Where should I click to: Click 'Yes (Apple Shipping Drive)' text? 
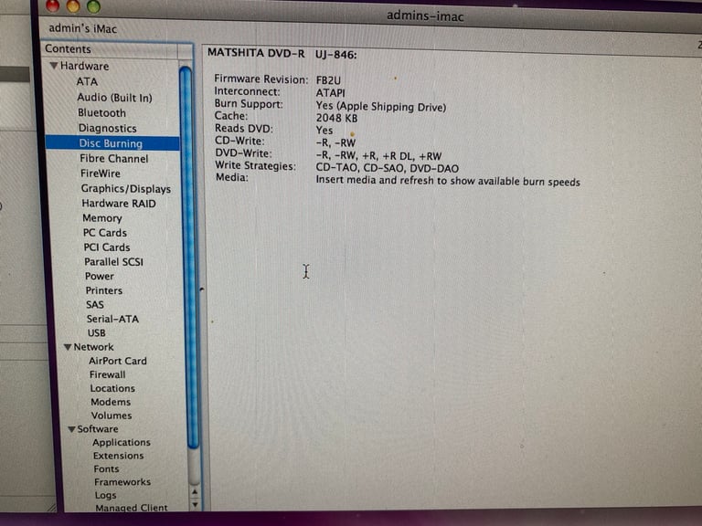click(381, 107)
